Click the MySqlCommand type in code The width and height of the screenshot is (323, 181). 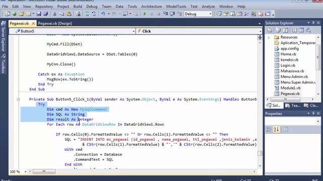pyautogui.click(x=93, y=110)
